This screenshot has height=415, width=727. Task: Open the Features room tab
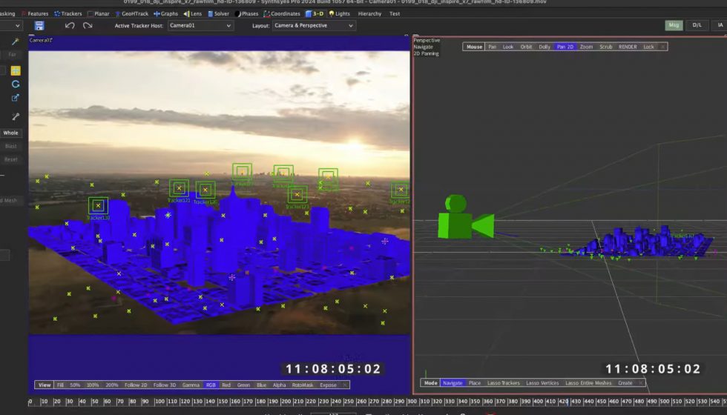pyautogui.click(x=35, y=13)
